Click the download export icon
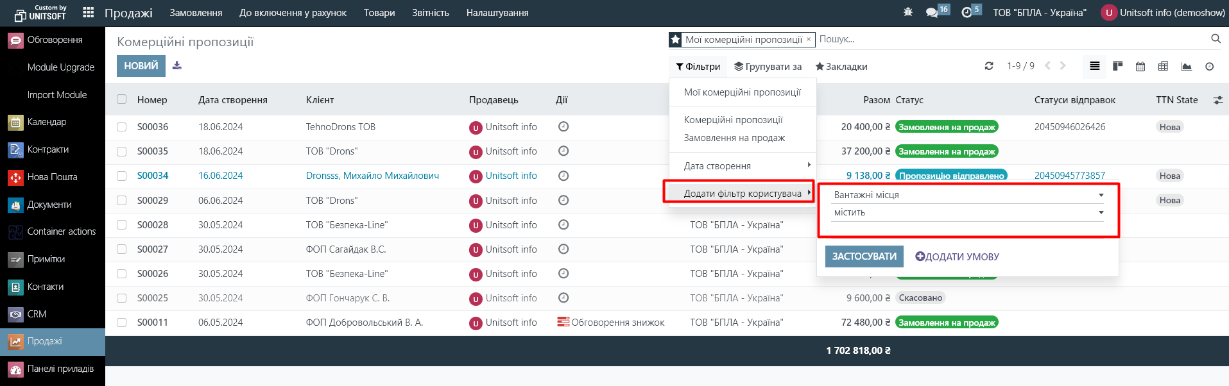Viewport: 1229px width, 386px height. (x=177, y=66)
